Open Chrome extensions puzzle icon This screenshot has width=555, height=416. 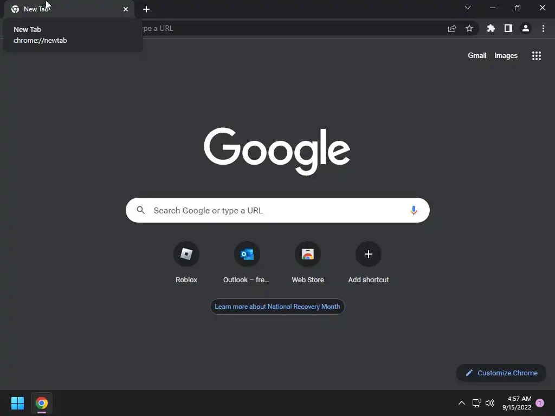tap(491, 28)
